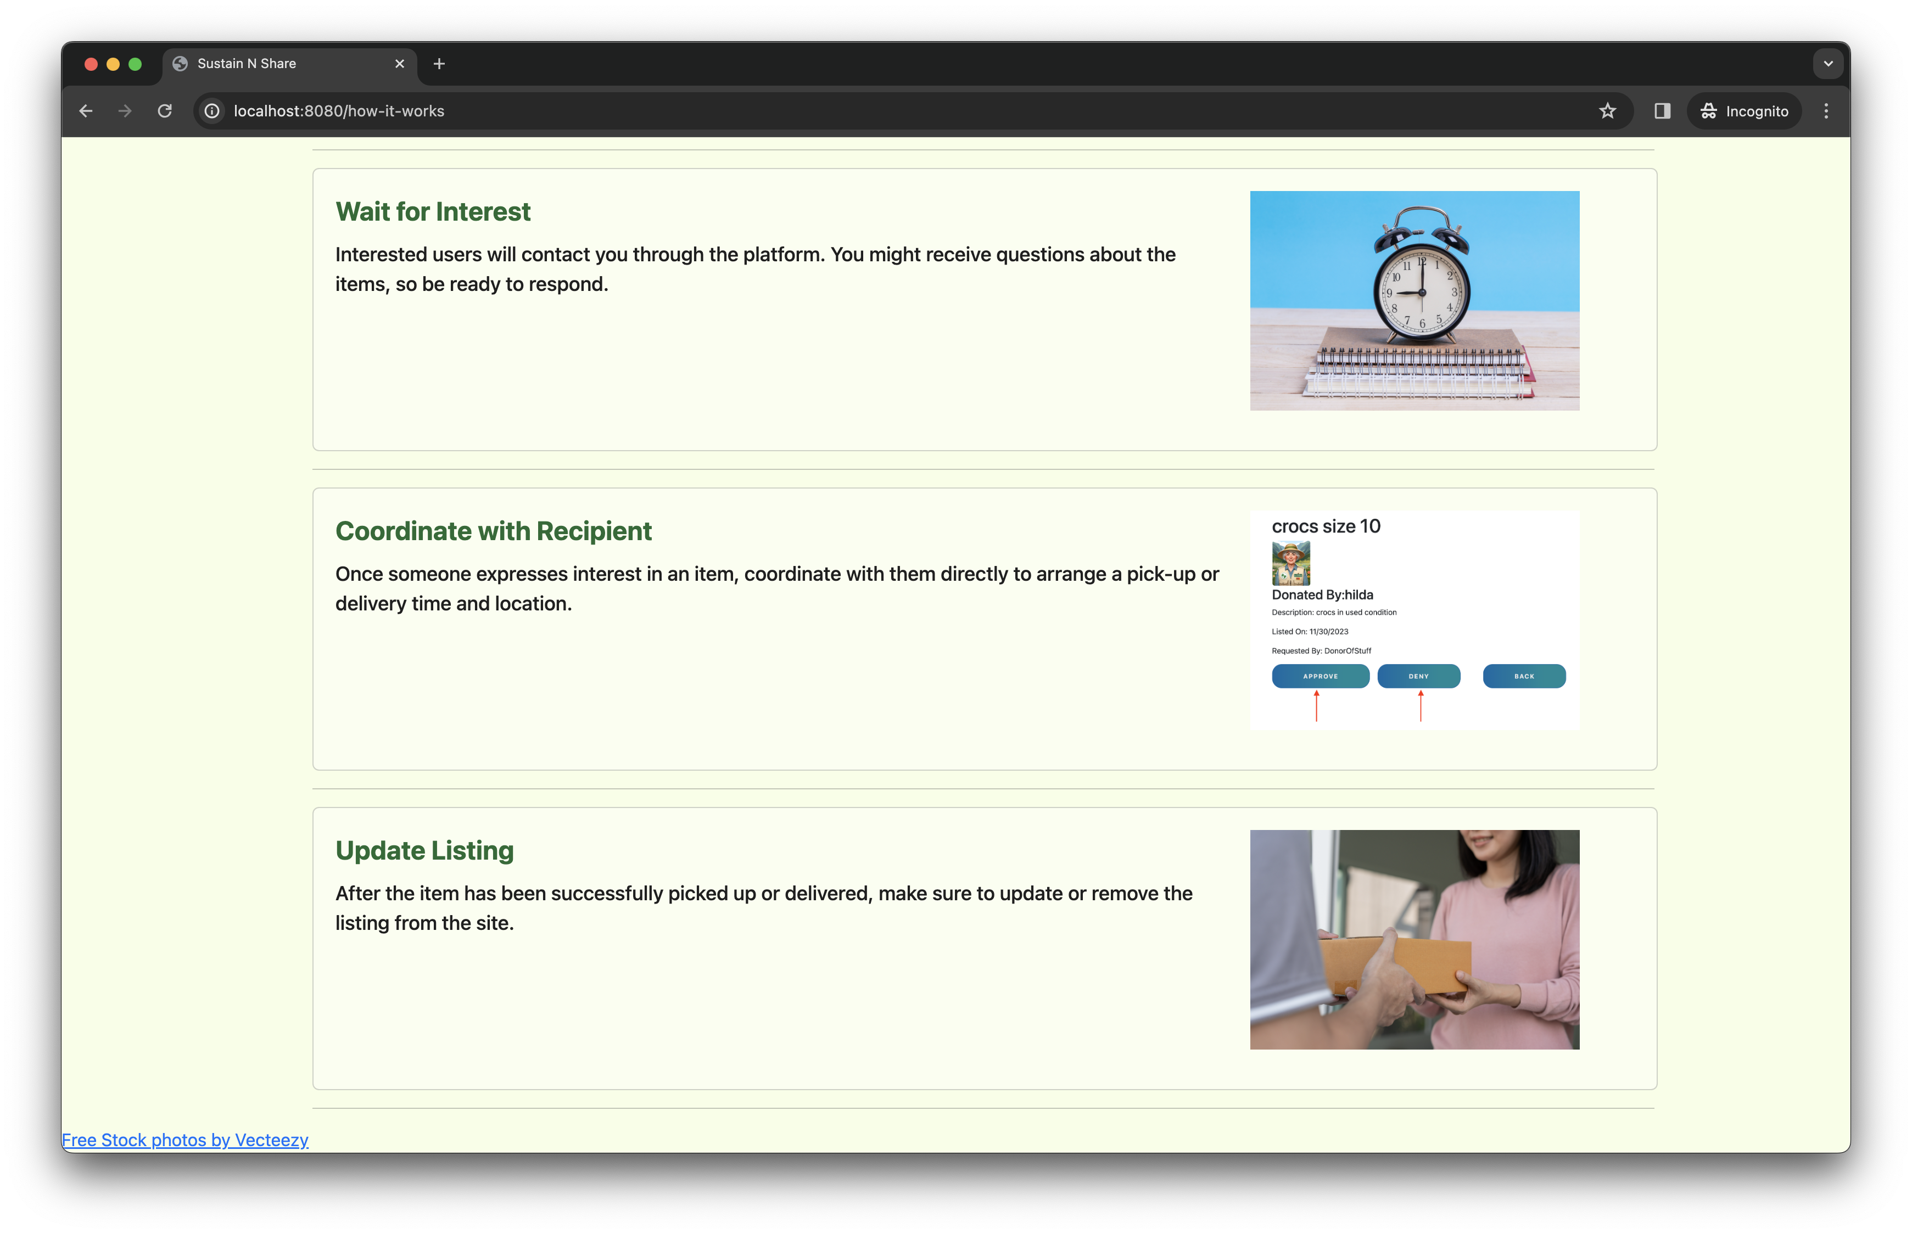Click the browser back arrow
The image size is (1912, 1234).
pos(86,111)
